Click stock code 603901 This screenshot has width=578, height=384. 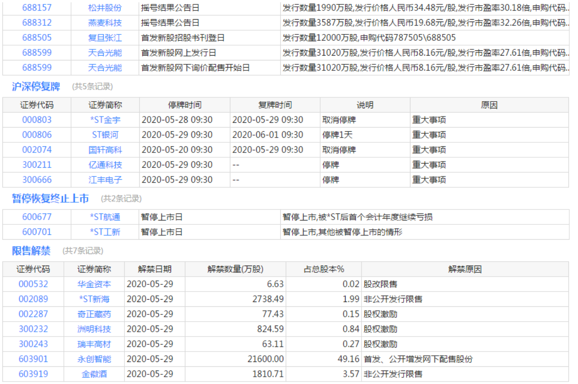(34, 359)
